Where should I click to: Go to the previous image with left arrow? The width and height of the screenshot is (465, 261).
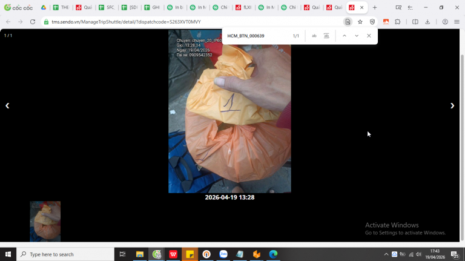7,106
